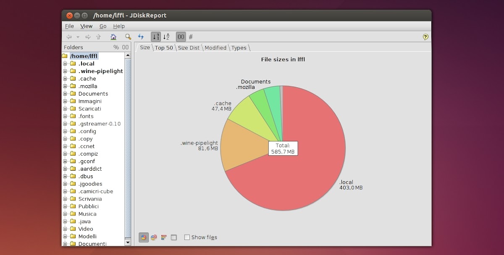The width and height of the screenshot is (504, 255).
Task: Expand the .wine-pipelight folder node
Action: pyautogui.click(x=65, y=71)
